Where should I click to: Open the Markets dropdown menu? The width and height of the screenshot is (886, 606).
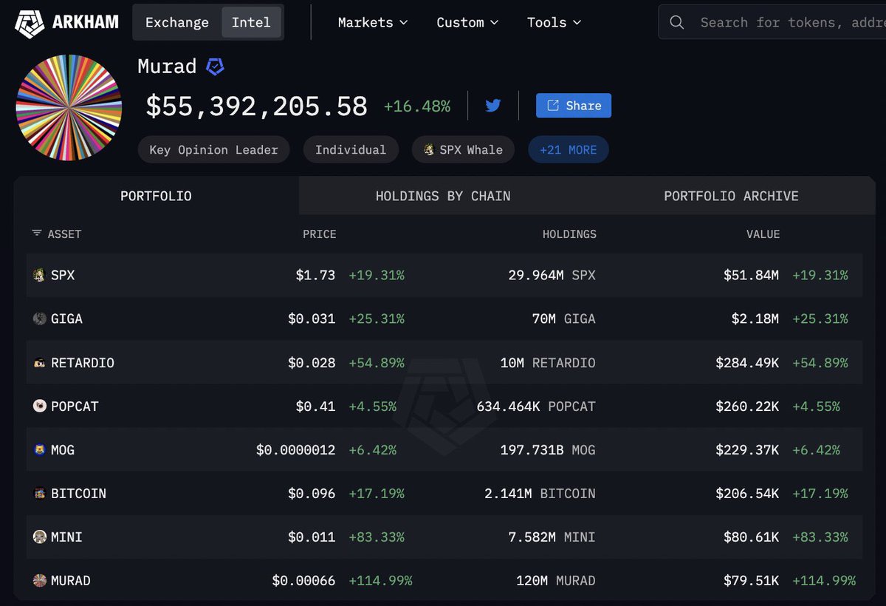[373, 22]
